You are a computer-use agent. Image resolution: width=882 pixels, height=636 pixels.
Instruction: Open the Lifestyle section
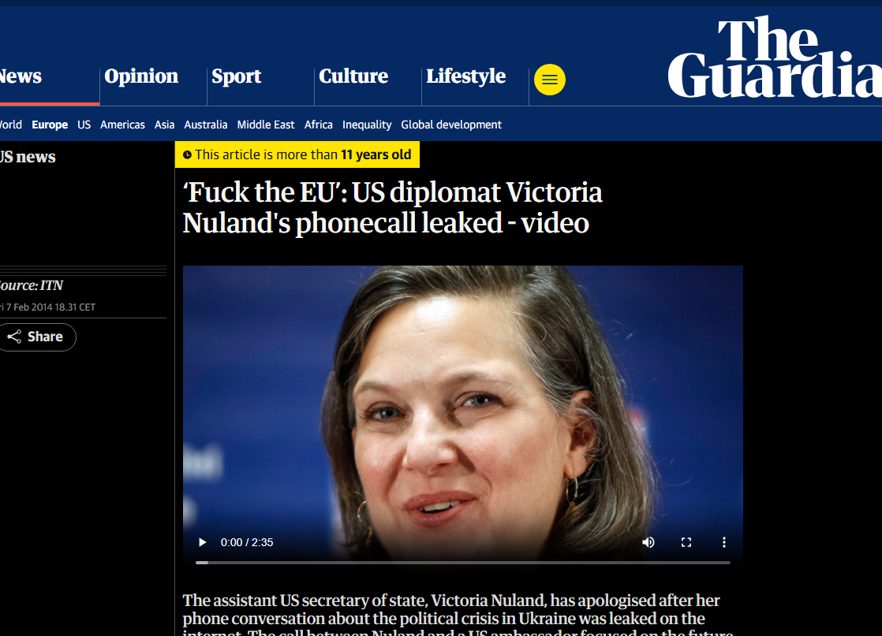[x=465, y=76]
